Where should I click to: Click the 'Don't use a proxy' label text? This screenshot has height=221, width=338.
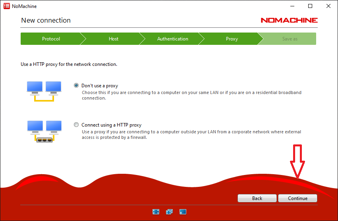click(100, 86)
